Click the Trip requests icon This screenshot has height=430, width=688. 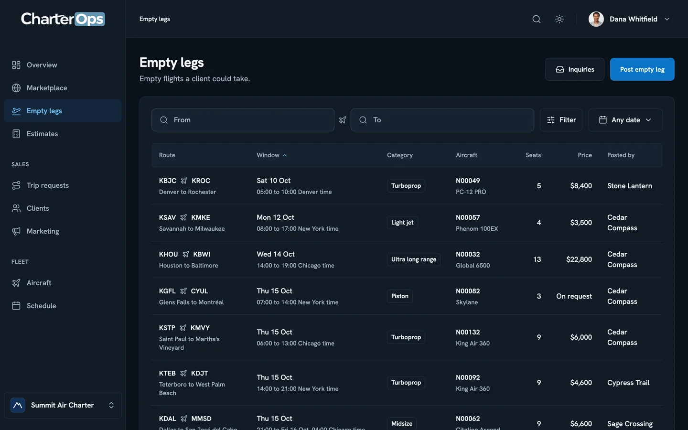(x=16, y=185)
